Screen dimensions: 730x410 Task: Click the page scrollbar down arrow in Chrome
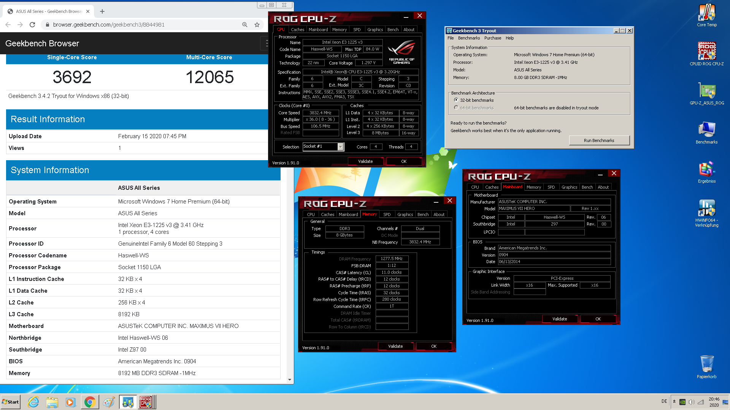tap(290, 380)
